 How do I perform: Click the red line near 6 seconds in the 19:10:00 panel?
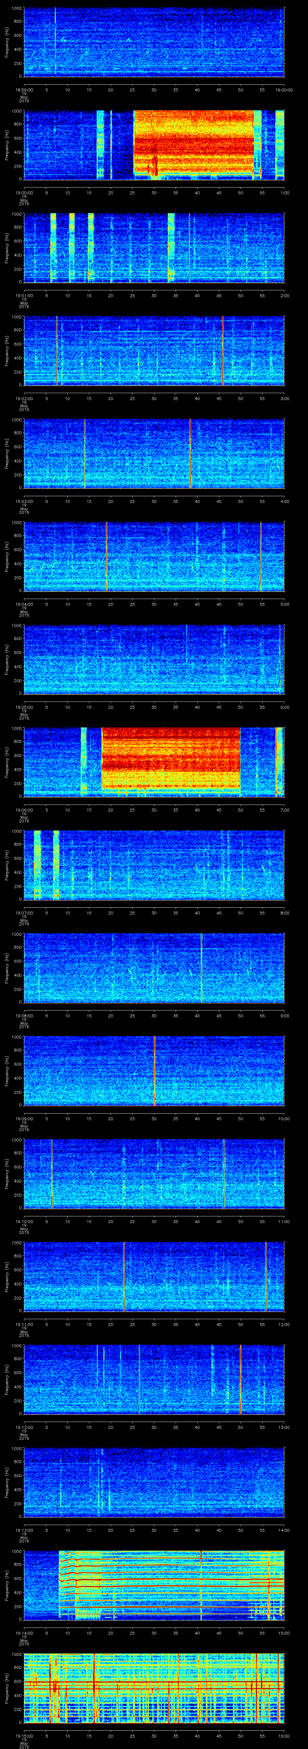pos(51,1174)
